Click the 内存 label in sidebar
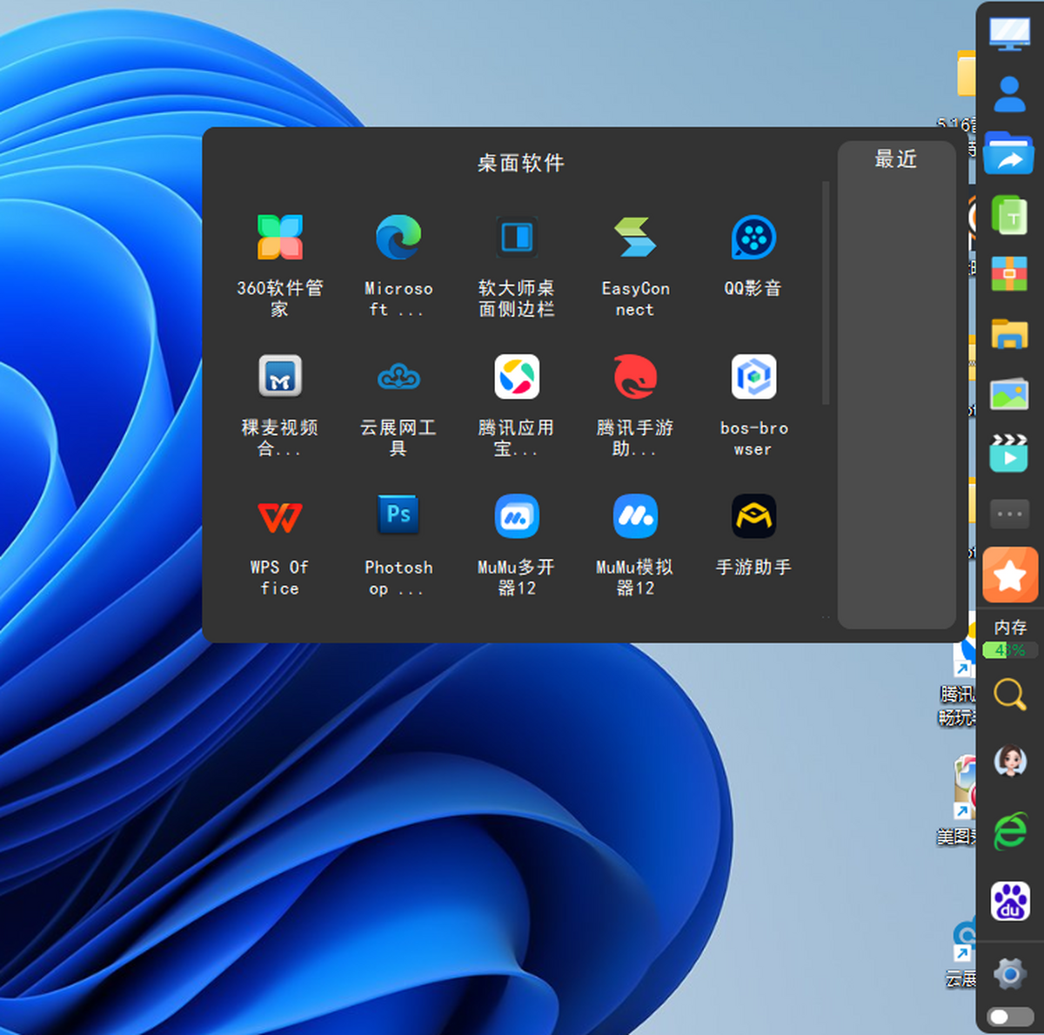 1010,627
